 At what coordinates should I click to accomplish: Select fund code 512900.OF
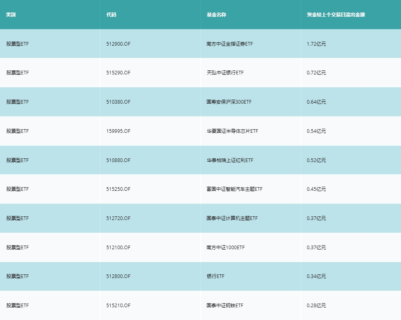coord(118,44)
